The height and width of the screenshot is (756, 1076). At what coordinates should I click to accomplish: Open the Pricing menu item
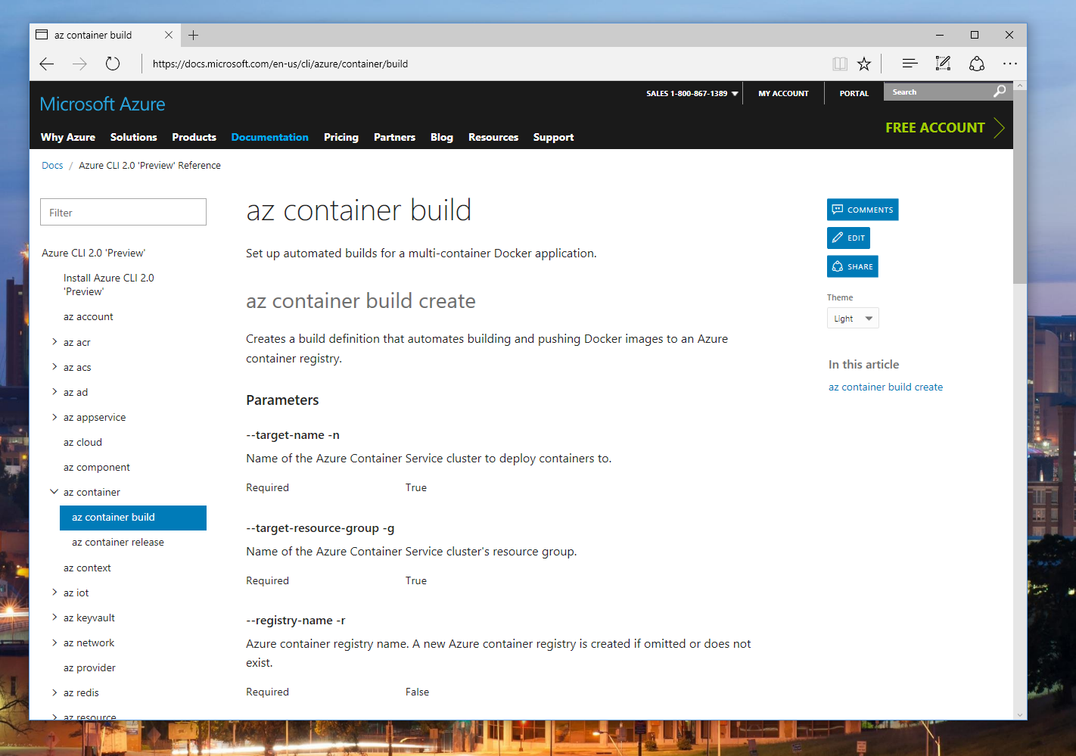coord(341,137)
